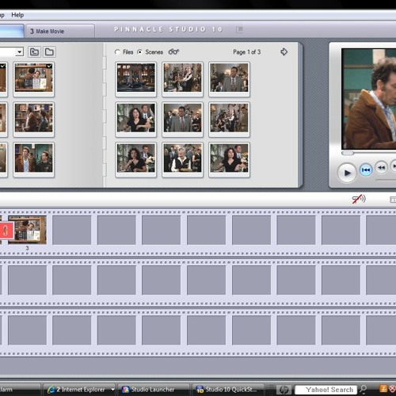Click the storyboard view icon

point(393,200)
